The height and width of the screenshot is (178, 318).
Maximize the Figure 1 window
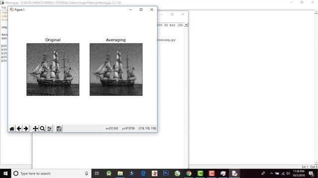141,9
